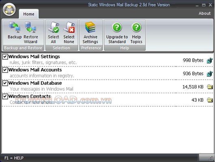Click registry icon beside 998 Bytes
This screenshot has width=215, height=162.
[x=210, y=60]
